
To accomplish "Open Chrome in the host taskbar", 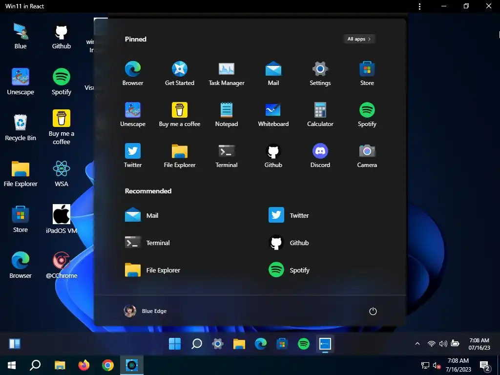I will click(x=108, y=365).
